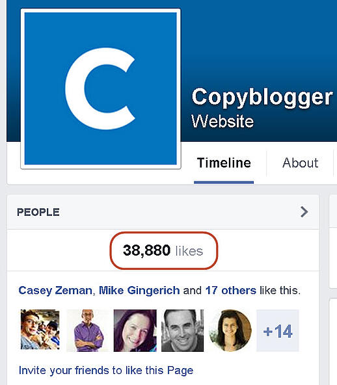Click Invite your friends to like this Page

106,370
